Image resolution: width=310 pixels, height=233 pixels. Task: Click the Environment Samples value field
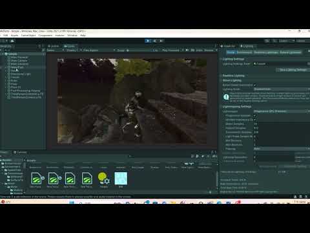(281, 132)
